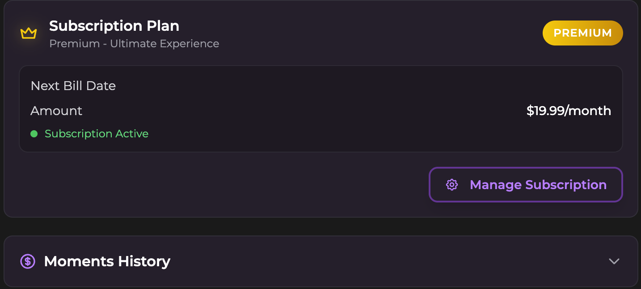The image size is (641, 289).
Task: Click the Subscription Active status text
Action: coord(97,134)
